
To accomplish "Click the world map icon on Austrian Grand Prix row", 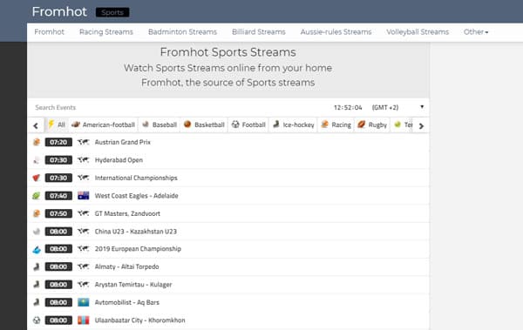I will coord(84,142).
